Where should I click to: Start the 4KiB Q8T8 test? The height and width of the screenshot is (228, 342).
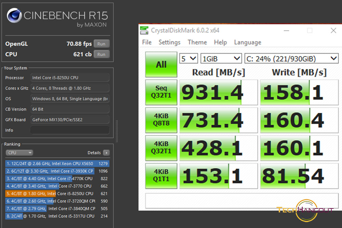[161, 120]
